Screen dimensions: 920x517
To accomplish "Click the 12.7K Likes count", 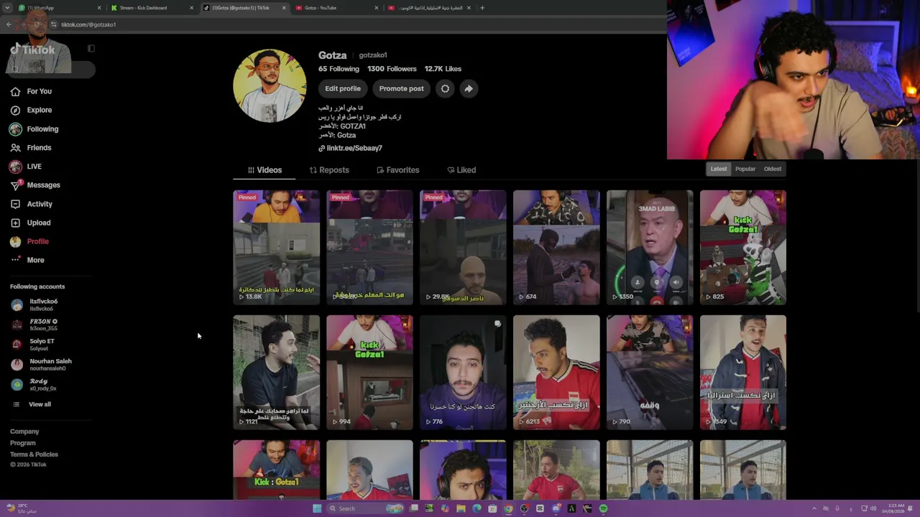I will point(443,69).
